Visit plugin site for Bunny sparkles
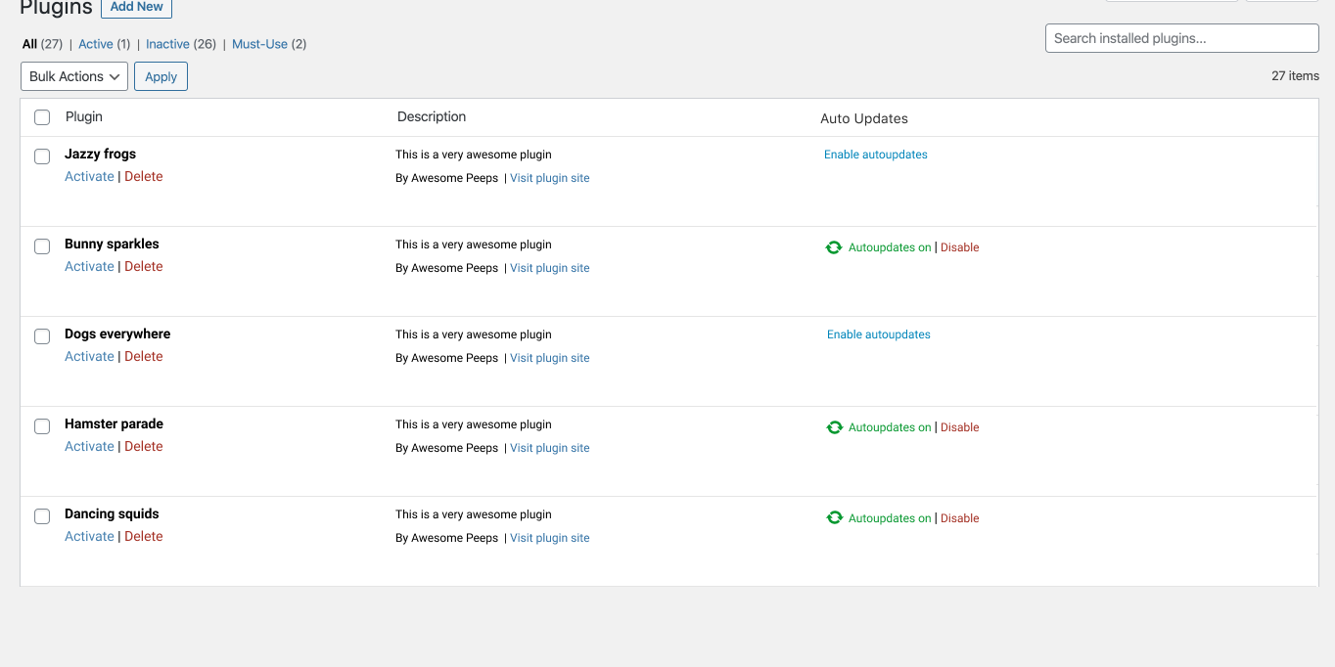The height and width of the screenshot is (667, 1335). click(x=550, y=268)
